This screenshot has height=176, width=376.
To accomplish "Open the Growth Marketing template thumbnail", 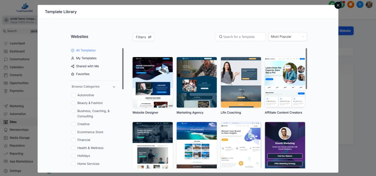I will (285, 145).
